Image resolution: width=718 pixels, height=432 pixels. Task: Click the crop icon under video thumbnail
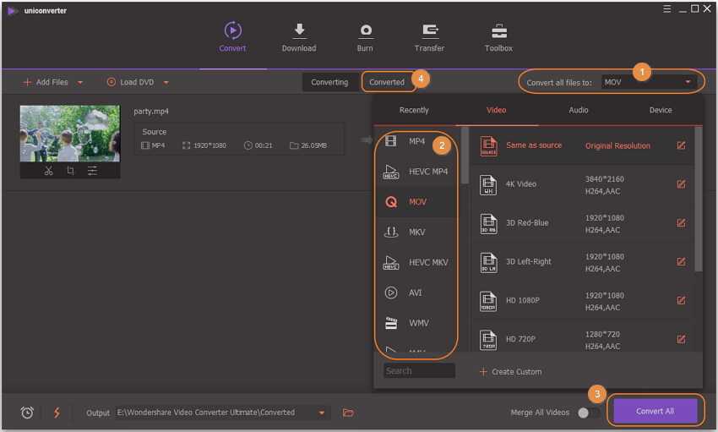70,171
